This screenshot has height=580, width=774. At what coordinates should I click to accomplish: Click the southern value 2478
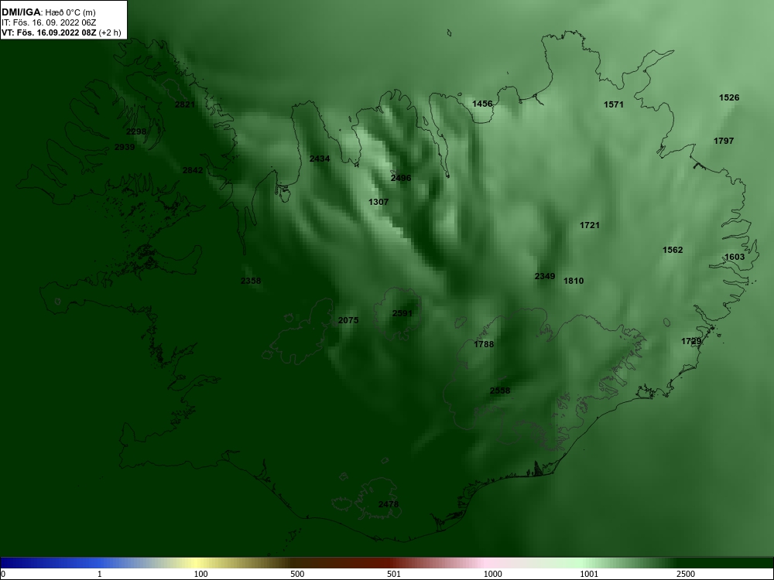[x=389, y=504]
